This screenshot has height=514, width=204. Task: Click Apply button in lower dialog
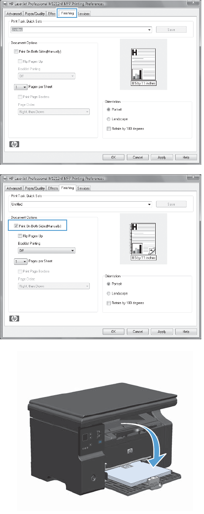tap(162, 332)
